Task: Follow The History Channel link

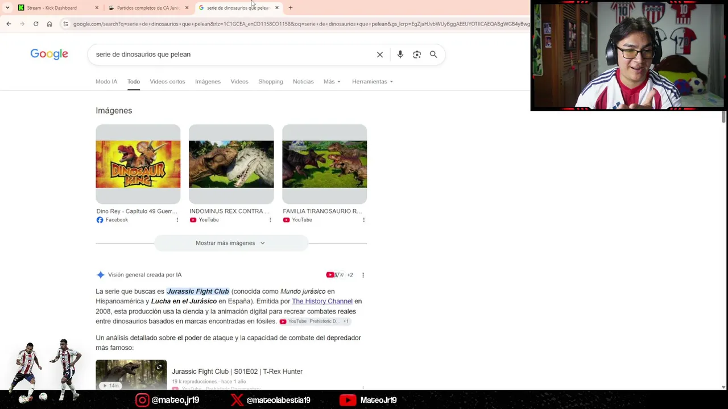Action: (322, 301)
